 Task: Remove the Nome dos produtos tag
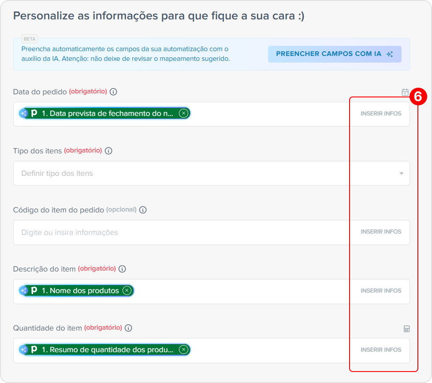tap(127, 290)
